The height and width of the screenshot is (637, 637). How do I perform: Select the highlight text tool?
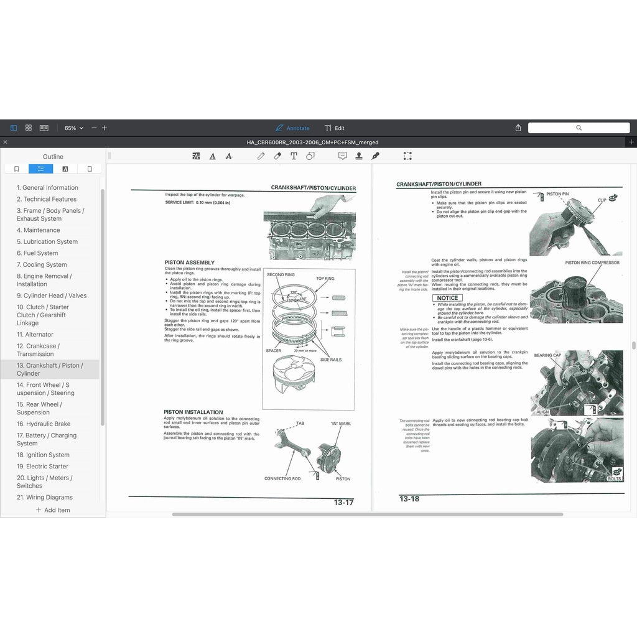click(x=197, y=156)
